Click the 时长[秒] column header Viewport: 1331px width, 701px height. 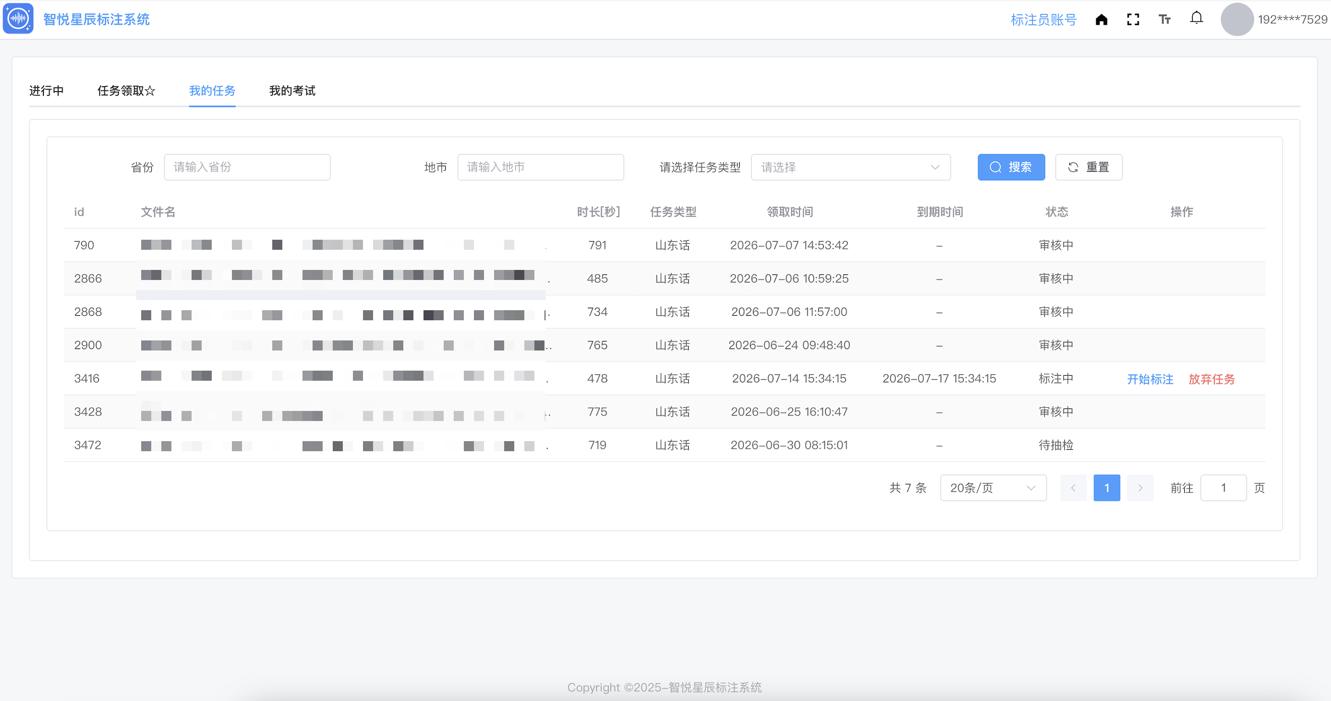598,212
